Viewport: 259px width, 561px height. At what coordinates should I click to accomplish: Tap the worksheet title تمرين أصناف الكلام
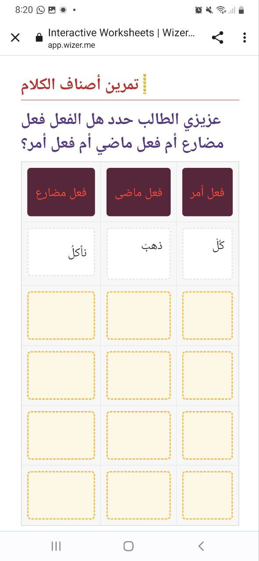pyautogui.click(x=80, y=84)
